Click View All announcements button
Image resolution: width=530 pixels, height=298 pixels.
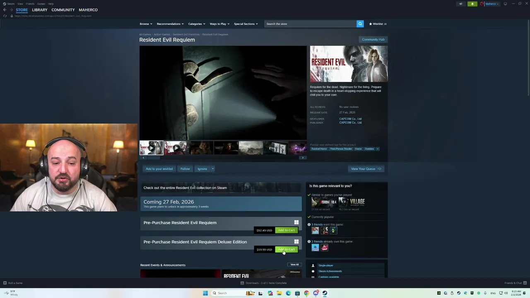pos(294,264)
